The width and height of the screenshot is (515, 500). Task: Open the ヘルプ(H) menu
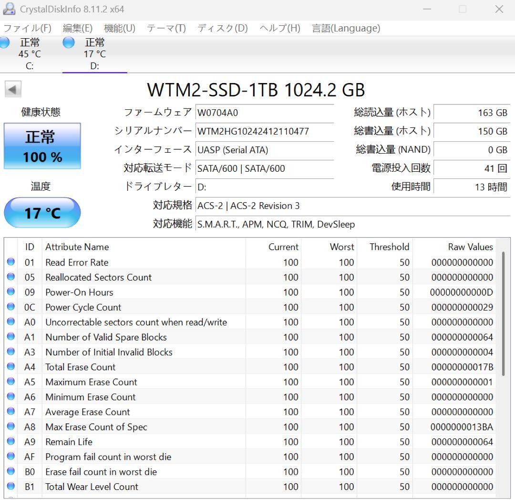pyautogui.click(x=280, y=28)
